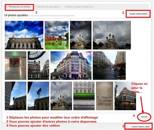
Task: Select the narrow dark statue photo in first row
Action: 81,35
